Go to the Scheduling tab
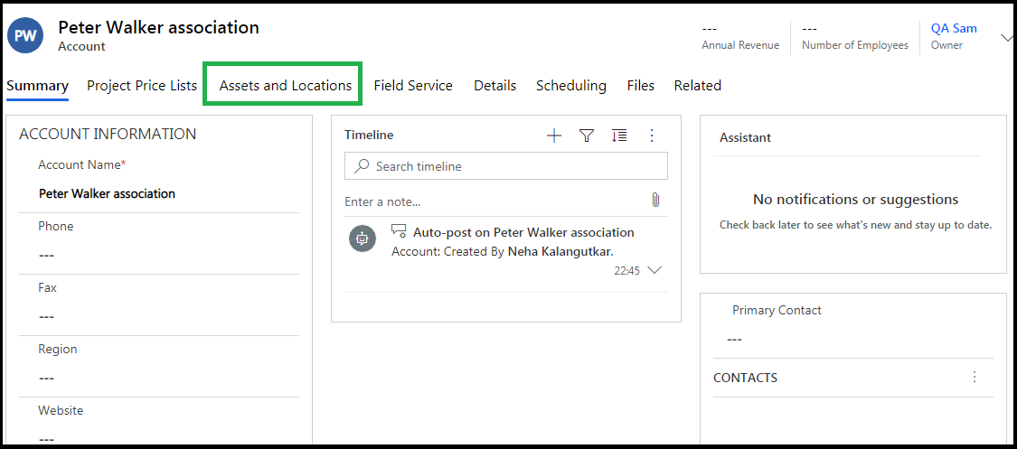The width and height of the screenshot is (1017, 449). pyautogui.click(x=570, y=86)
